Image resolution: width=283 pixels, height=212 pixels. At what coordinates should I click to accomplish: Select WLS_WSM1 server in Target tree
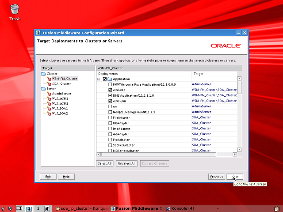tap(60, 98)
